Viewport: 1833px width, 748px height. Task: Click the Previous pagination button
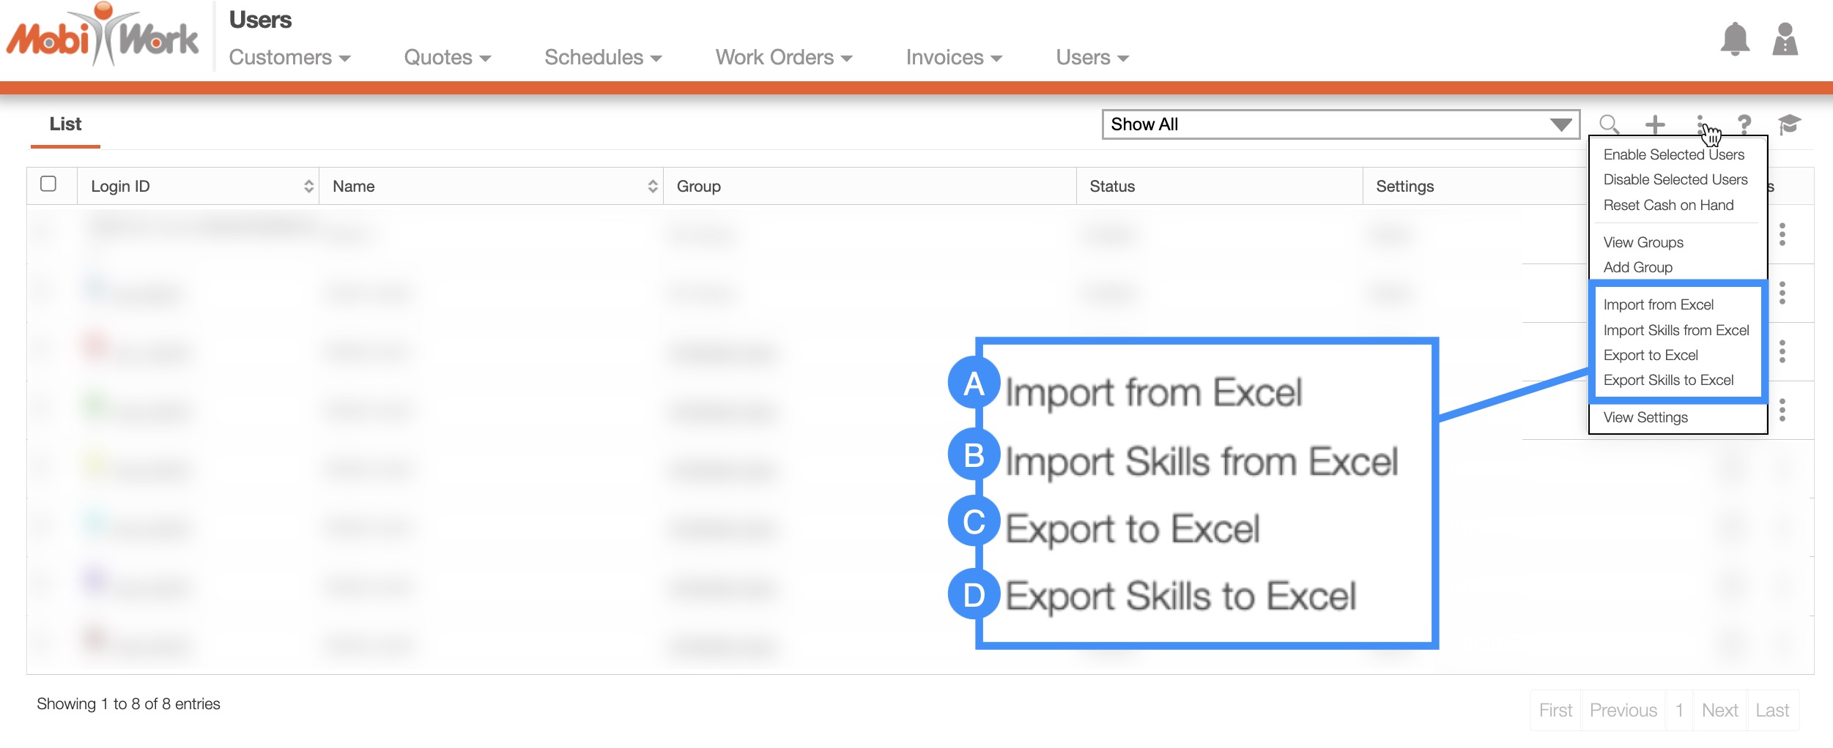point(1623,710)
